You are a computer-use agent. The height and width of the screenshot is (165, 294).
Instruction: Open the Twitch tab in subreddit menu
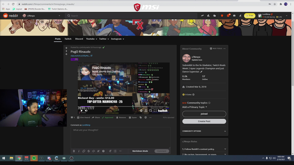(68, 39)
